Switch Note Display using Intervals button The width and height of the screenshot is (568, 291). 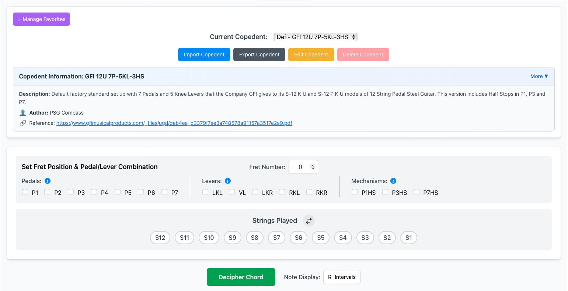tap(342, 277)
